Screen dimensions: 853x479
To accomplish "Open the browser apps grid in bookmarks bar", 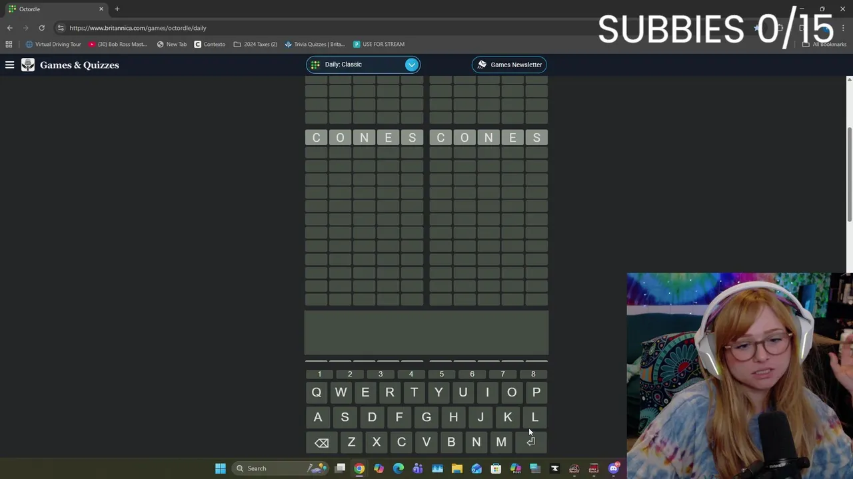I will click(x=9, y=44).
